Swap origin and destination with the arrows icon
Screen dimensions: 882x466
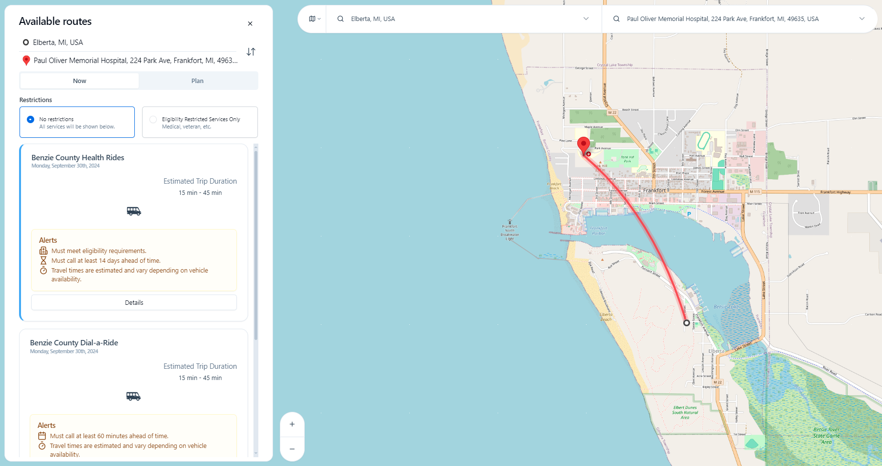(251, 51)
